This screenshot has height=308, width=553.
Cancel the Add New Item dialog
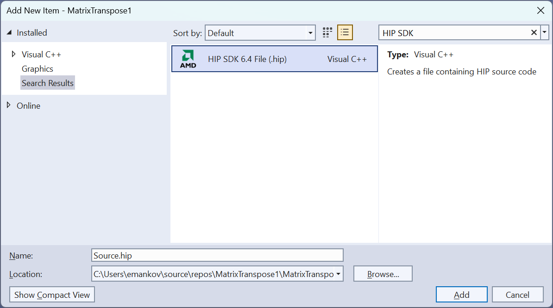[x=517, y=295]
